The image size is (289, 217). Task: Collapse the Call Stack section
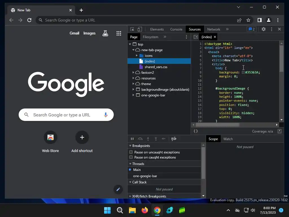pyautogui.click(x=130, y=182)
